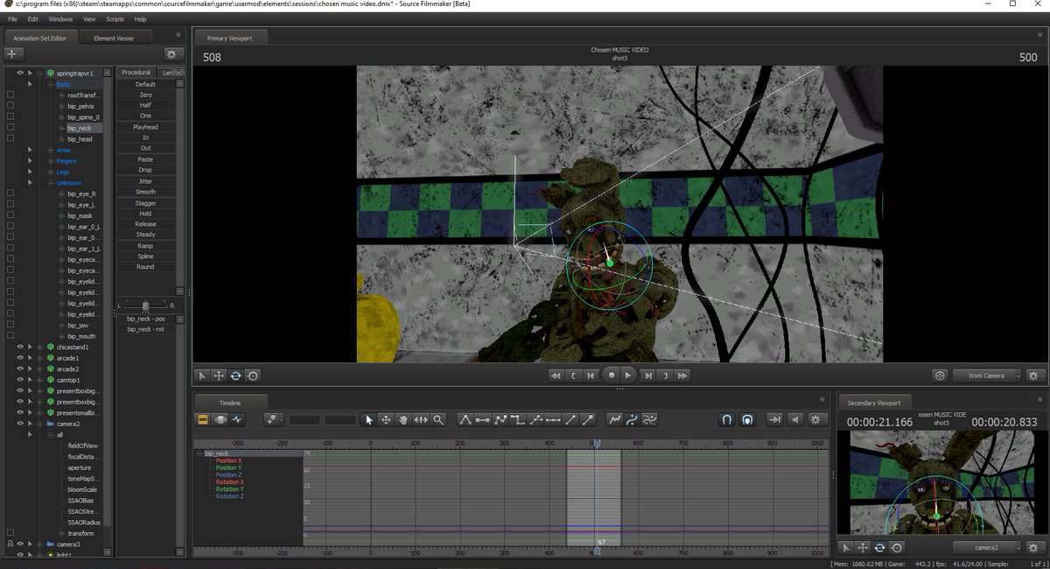Click the timeline settings gear icon
The image size is (1050, 569).
click(x=815, y=419)
